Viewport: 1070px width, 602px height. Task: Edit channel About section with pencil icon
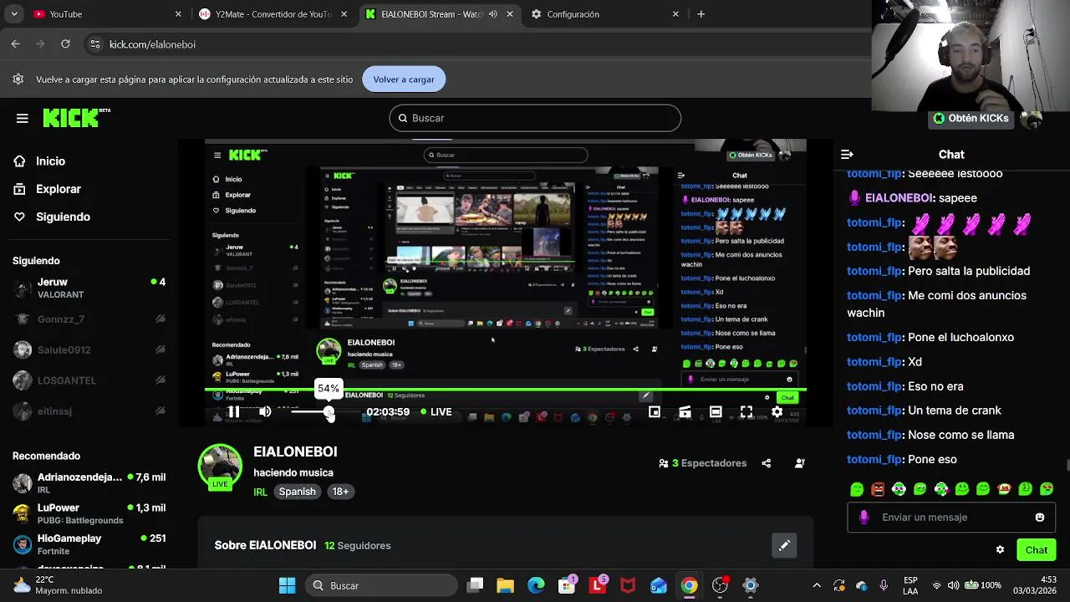coord(784,545)
